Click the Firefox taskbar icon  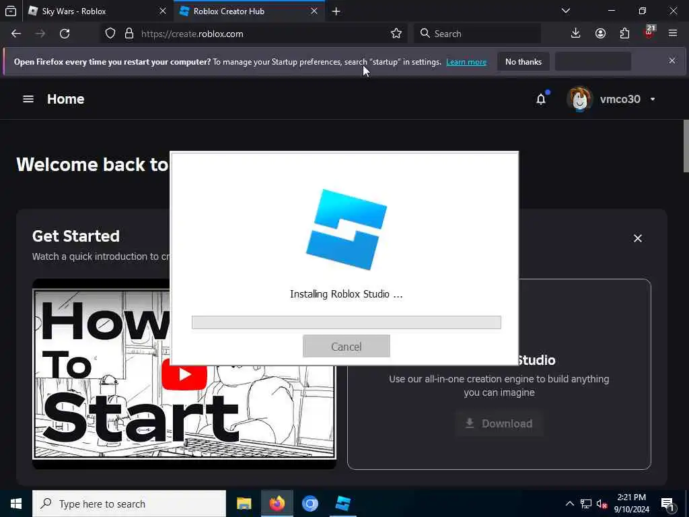pos(277,504)
